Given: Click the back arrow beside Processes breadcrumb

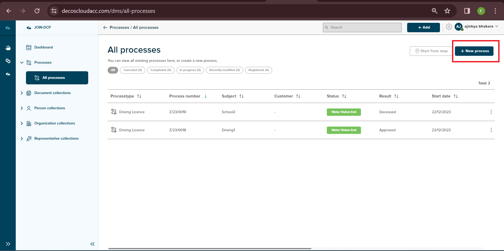Looking at the screenshot, I should pyautogui.click(x=105, y=28).
